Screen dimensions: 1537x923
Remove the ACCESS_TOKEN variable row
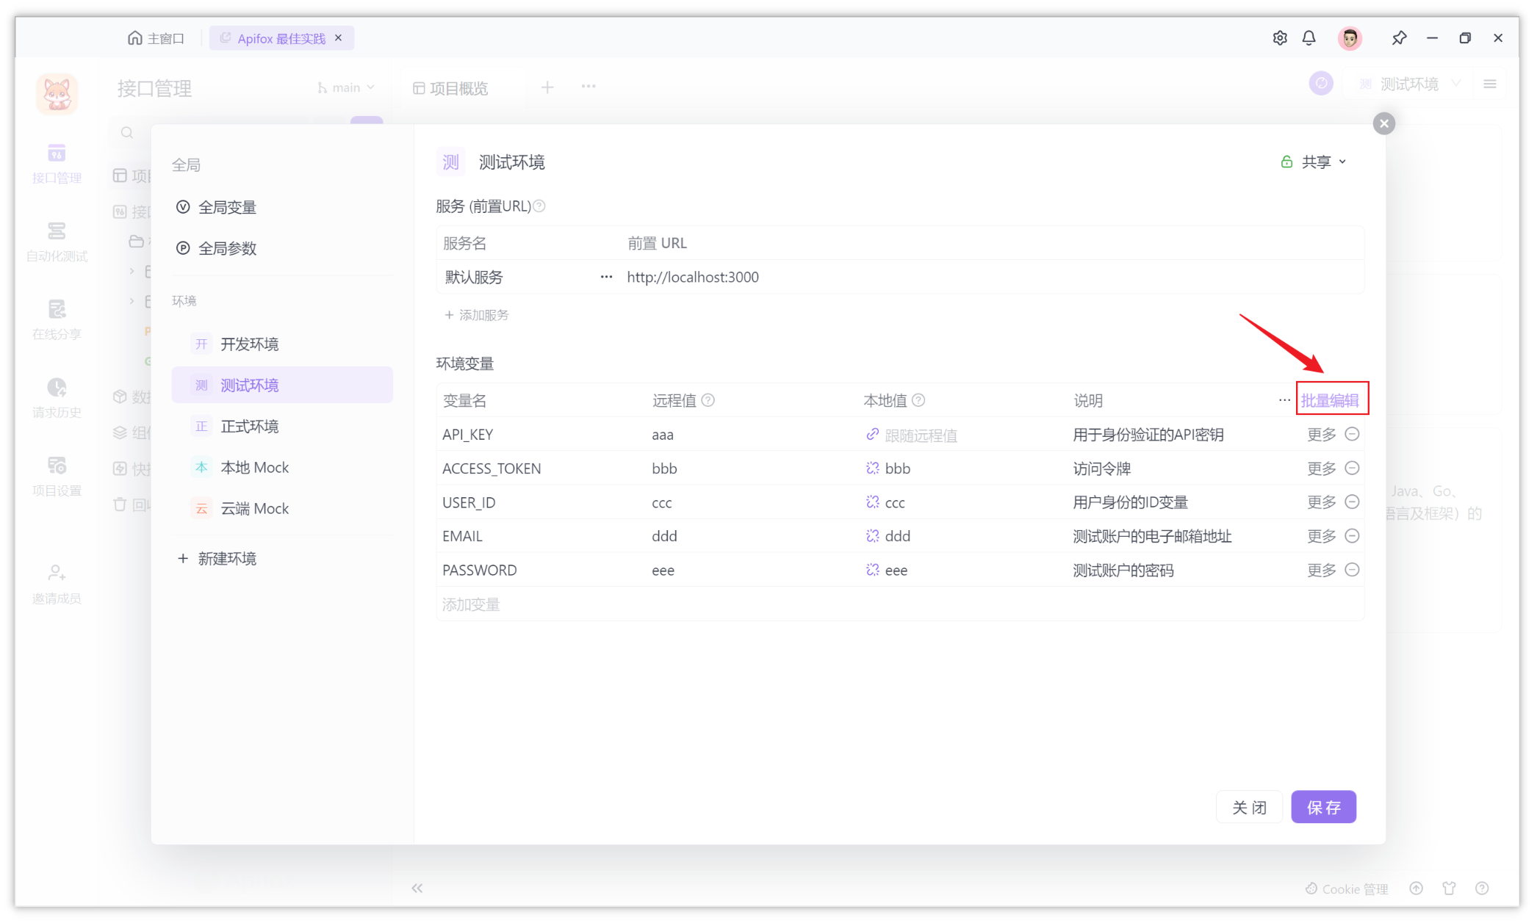[1352, 468]
